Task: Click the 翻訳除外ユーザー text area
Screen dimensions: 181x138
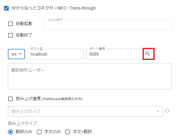Action: click(x=90, y=76)
